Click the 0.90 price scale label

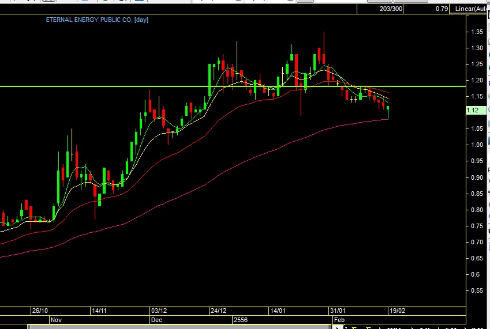pyautogui.click(x=477, y=177)
